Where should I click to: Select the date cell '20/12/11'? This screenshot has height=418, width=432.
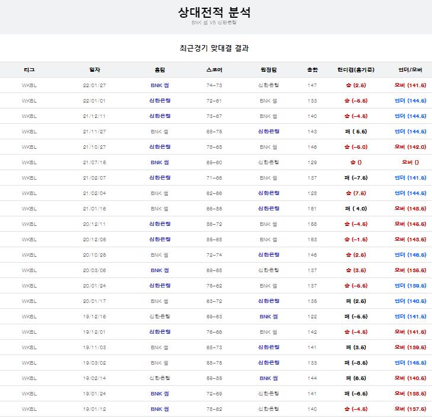pyautogui.click(x=94, y=225)
